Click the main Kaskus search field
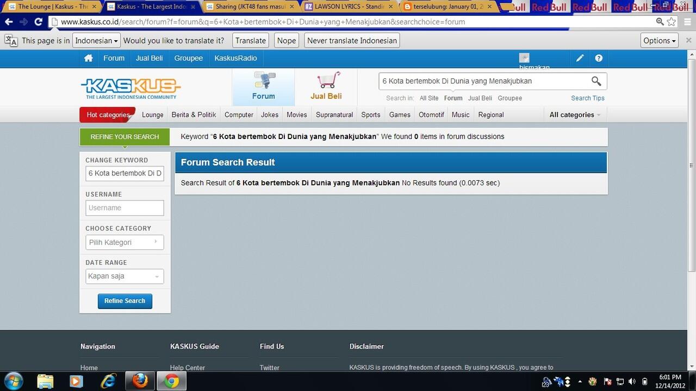This screenshot has width=696, height=391. [484, 81]
